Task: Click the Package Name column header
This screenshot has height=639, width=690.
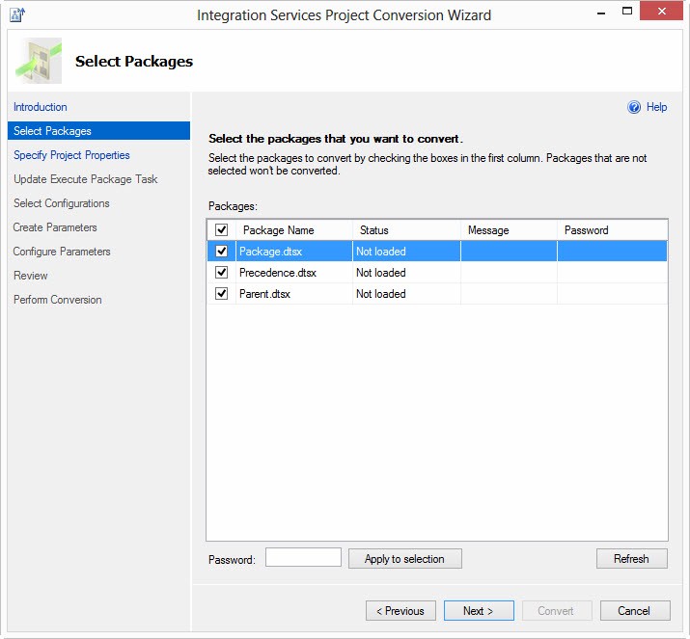Action: (294, 229)
